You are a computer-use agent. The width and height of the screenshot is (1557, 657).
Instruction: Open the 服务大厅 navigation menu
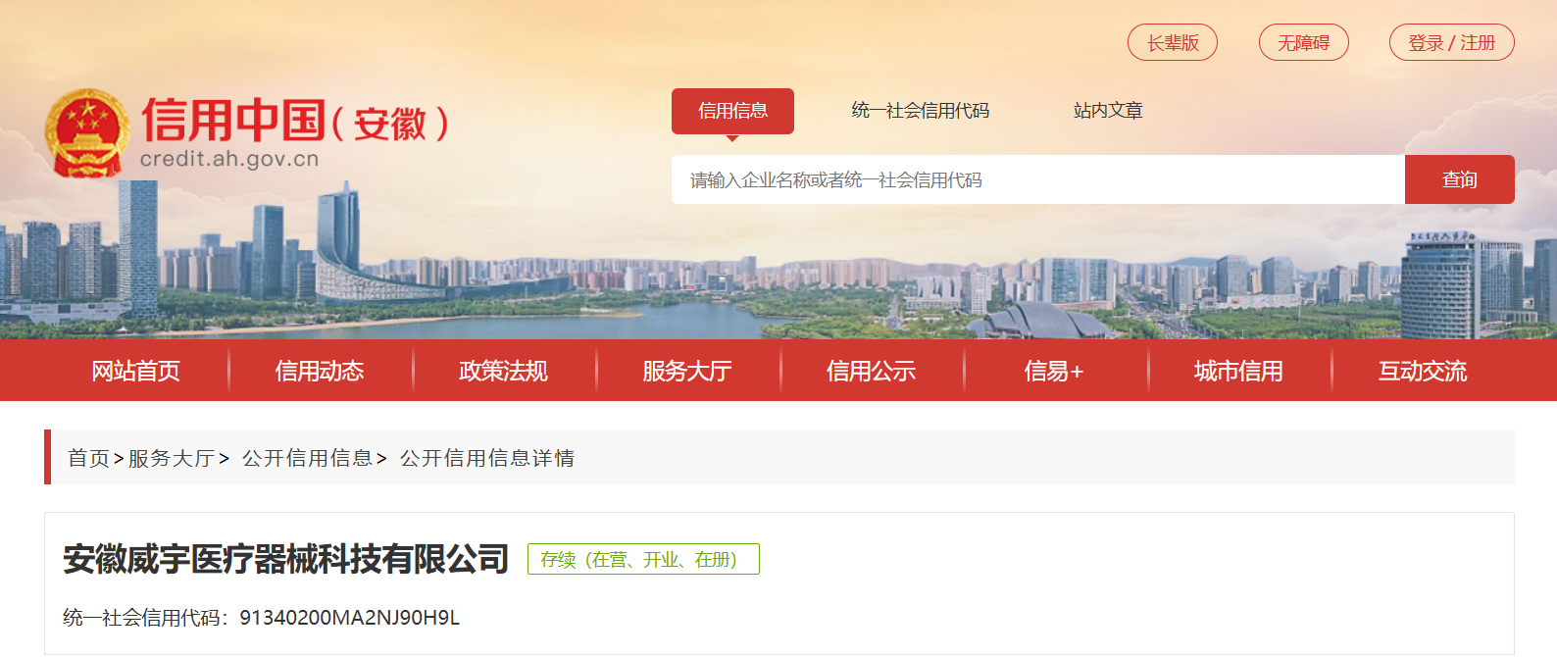[x=687, y=371]
